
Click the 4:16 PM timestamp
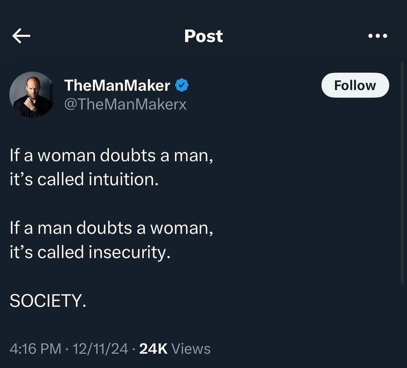coord(35,349)
